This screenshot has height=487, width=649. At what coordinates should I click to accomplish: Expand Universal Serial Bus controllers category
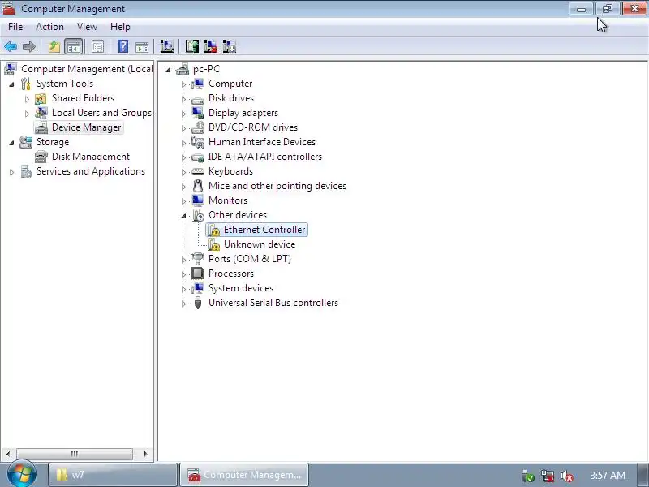183,304
